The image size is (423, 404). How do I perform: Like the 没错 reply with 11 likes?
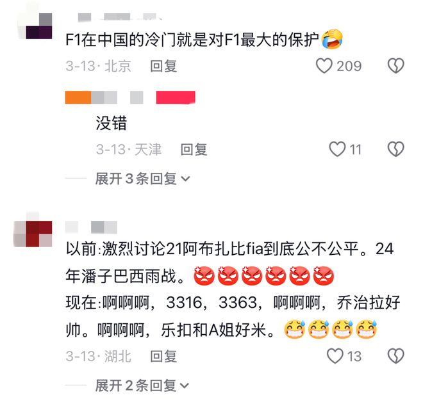tap(337, 149)
